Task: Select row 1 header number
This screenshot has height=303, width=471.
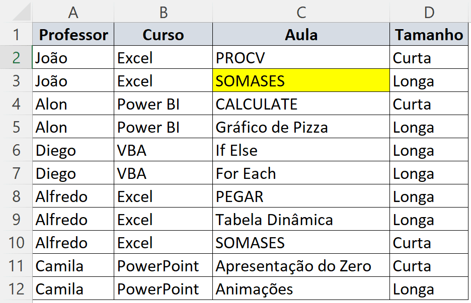Action: [x=17, y=35]
